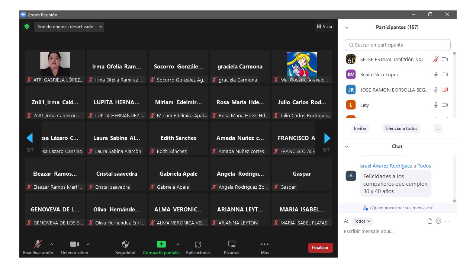This screenshot has width=476, height=268.
Task: Click Felicidades a los compañeros chat message
Action: [395, 184]
